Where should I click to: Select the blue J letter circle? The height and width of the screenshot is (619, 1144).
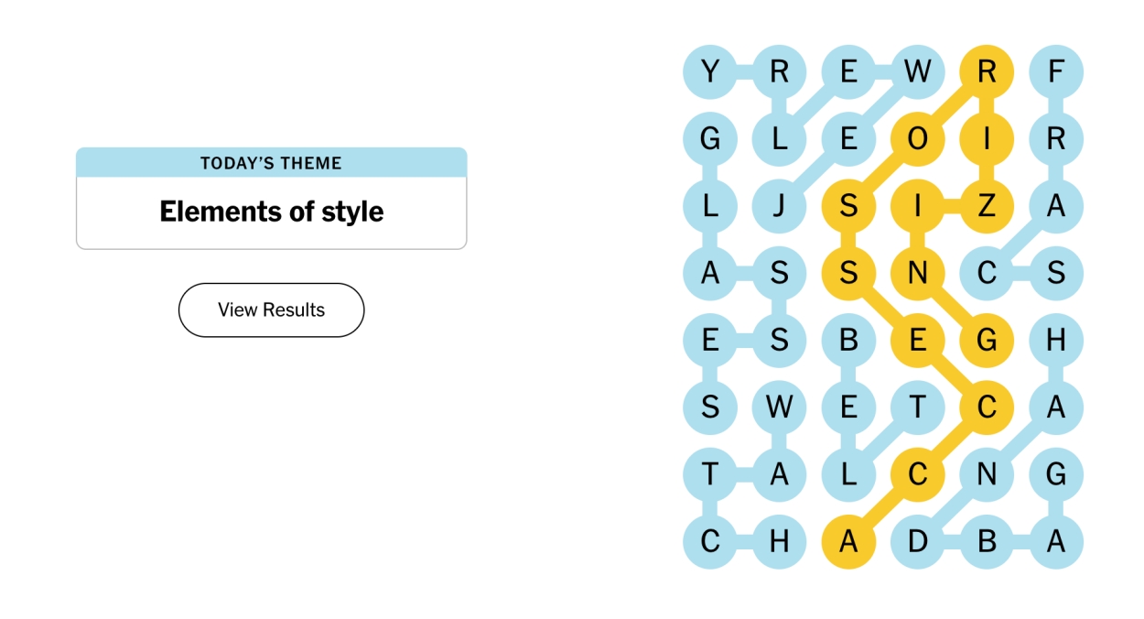778,206
